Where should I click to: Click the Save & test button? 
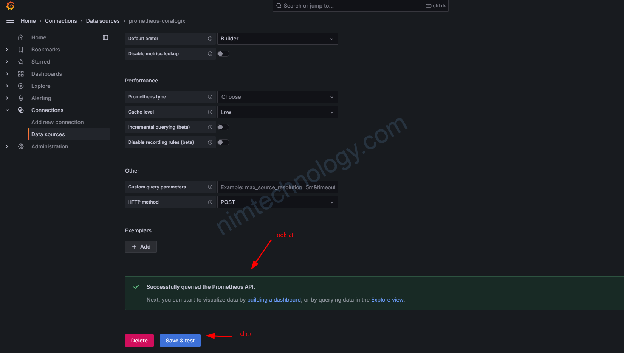click(x=180, y=341)
